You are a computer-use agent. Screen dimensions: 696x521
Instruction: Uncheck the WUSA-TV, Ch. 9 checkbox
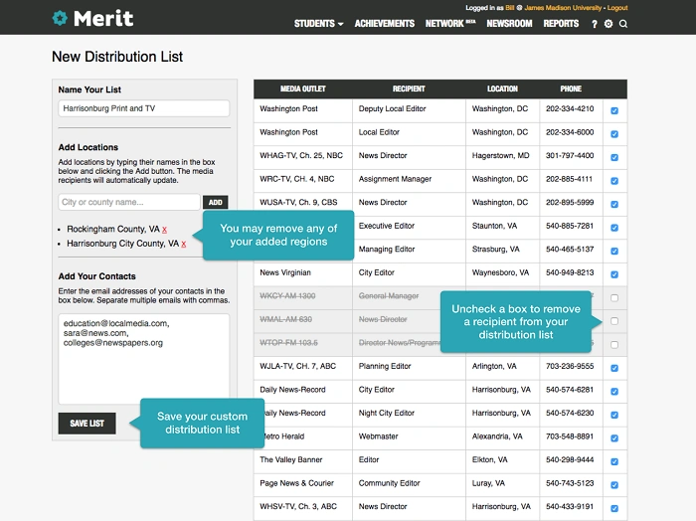[614, 204]
